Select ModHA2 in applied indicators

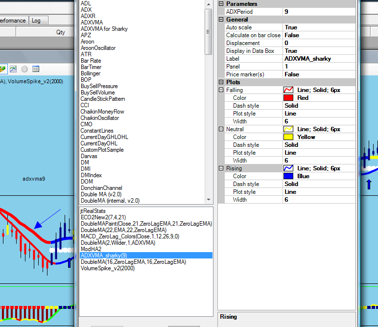coord(91,249)
